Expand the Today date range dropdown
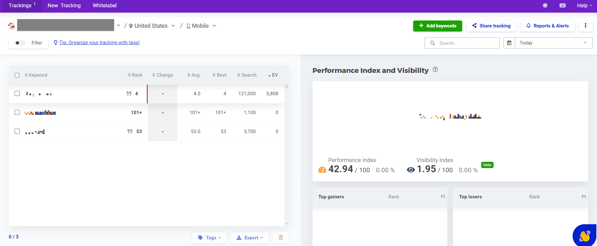597x246 pixels. pyautogui.click(x=553, y=43)
